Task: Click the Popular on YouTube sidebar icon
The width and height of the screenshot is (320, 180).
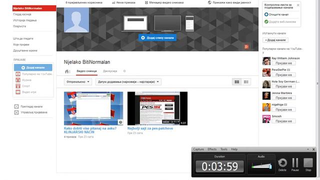Action: tap(18, 74)
